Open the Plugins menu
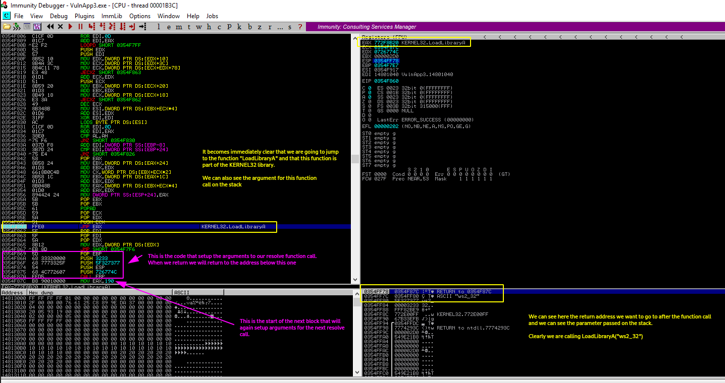Screen dimensions: 725x383 click(84, 16)
